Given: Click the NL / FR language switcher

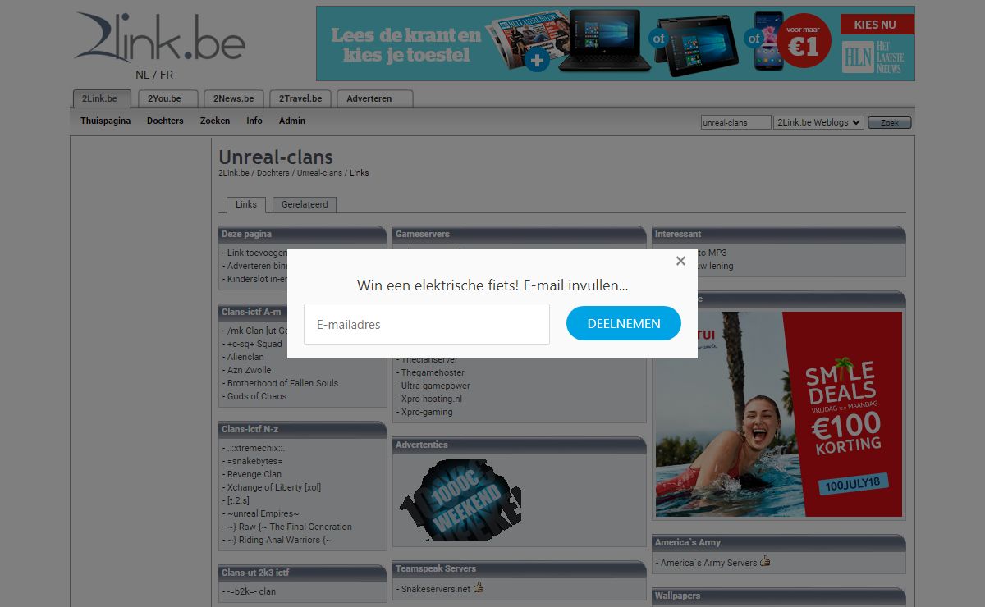Looking at the screenshot, I should pos(154,75).
